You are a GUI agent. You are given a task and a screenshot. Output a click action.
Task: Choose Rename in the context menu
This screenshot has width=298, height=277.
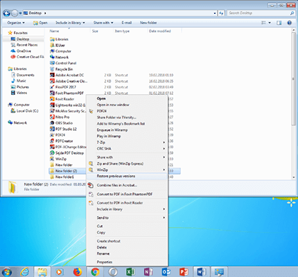tap(127, 253)
